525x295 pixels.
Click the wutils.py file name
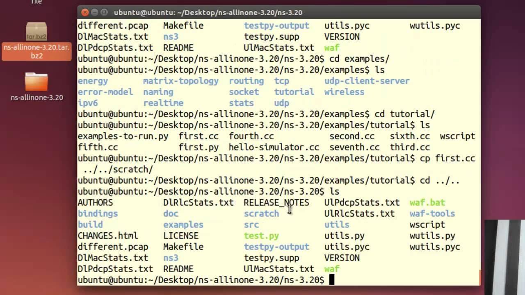pos(432,236)
